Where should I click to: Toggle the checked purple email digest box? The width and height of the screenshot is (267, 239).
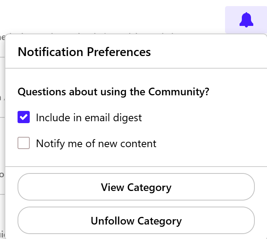(x=24, y=117)
